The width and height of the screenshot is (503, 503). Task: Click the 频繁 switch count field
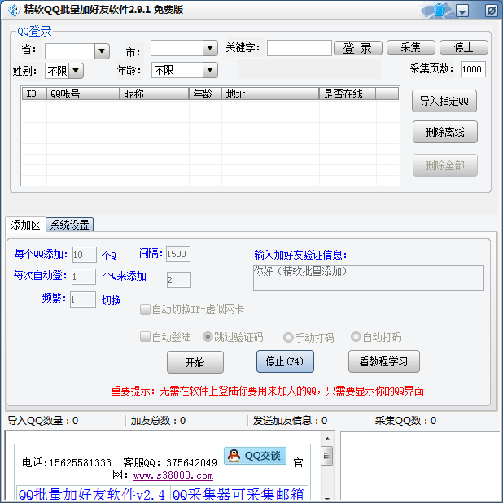[x=83, y=300]
